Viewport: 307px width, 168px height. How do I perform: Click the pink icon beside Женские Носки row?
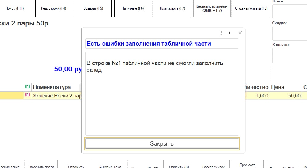click(x=28, y=95)
